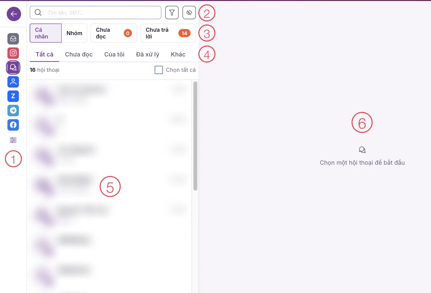Open the conversation filter funnel
The image size is (431, 293).
pyautogui.click(x=172, y=13)
